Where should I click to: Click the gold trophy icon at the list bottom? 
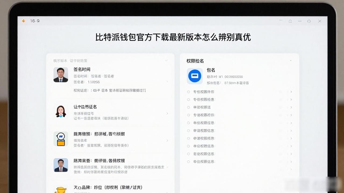61,190
